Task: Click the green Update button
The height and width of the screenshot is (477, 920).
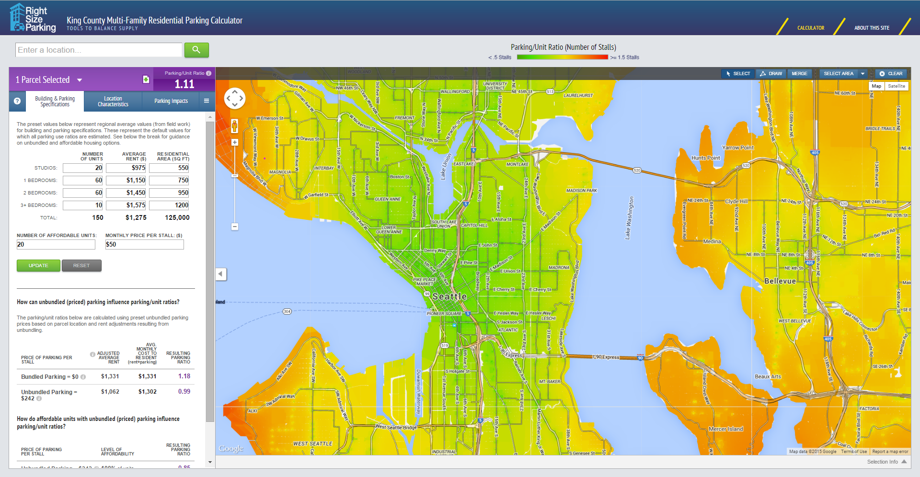Action: (x=38, y=266)
